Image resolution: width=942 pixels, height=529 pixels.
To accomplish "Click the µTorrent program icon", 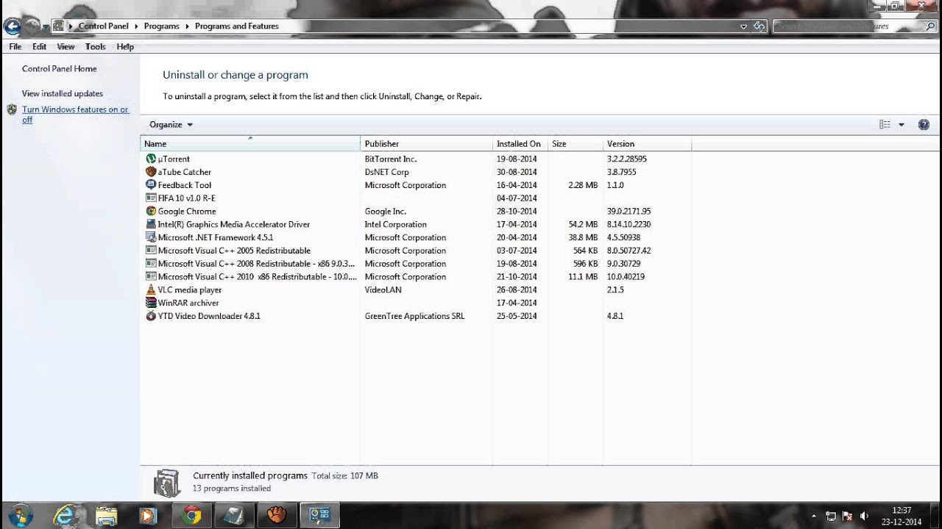I will pos(151,159).
